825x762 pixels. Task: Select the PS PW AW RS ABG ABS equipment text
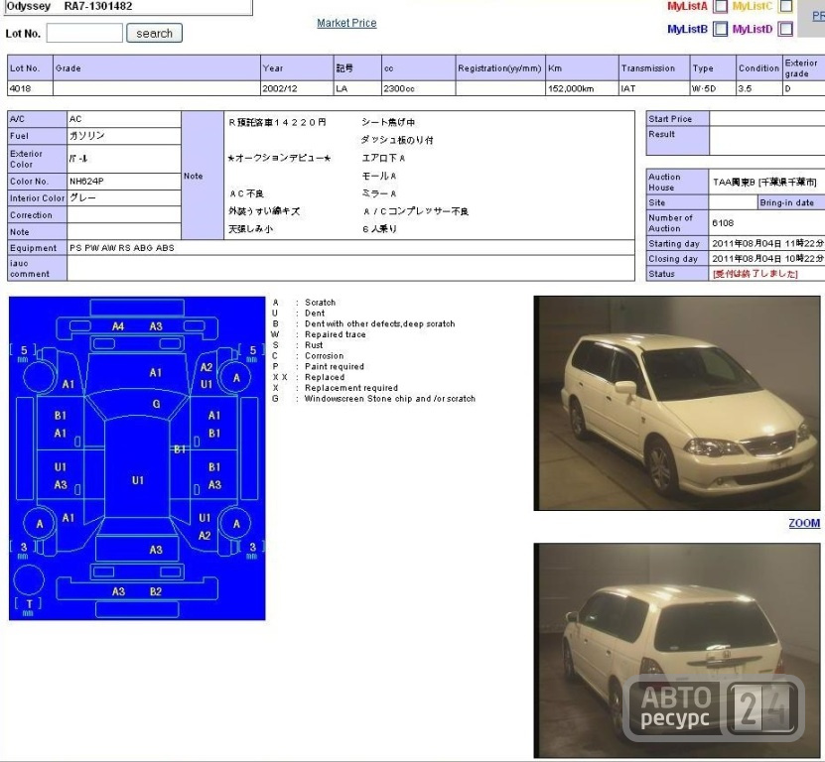pos(121,248)
